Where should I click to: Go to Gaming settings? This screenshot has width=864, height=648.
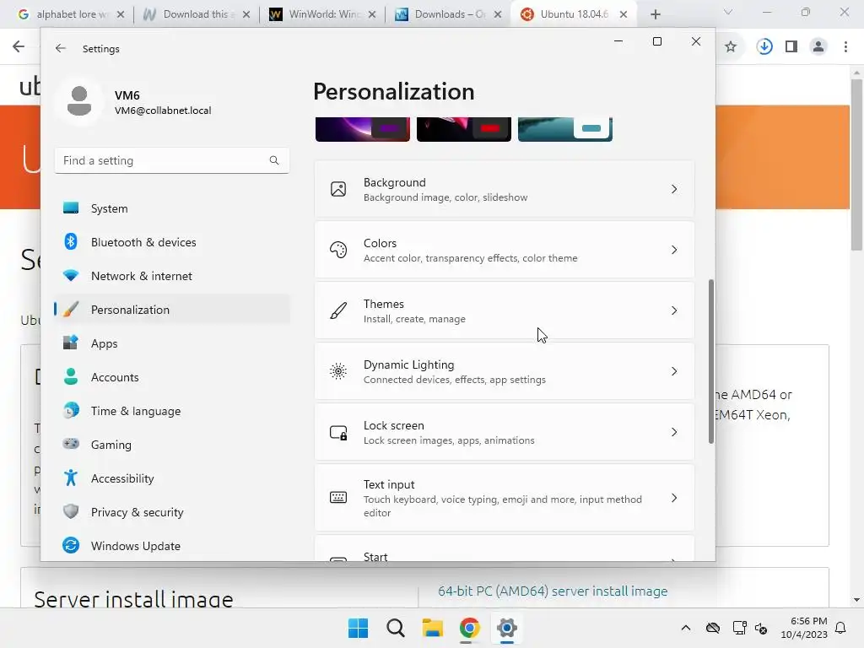click(x=172, y=444)
